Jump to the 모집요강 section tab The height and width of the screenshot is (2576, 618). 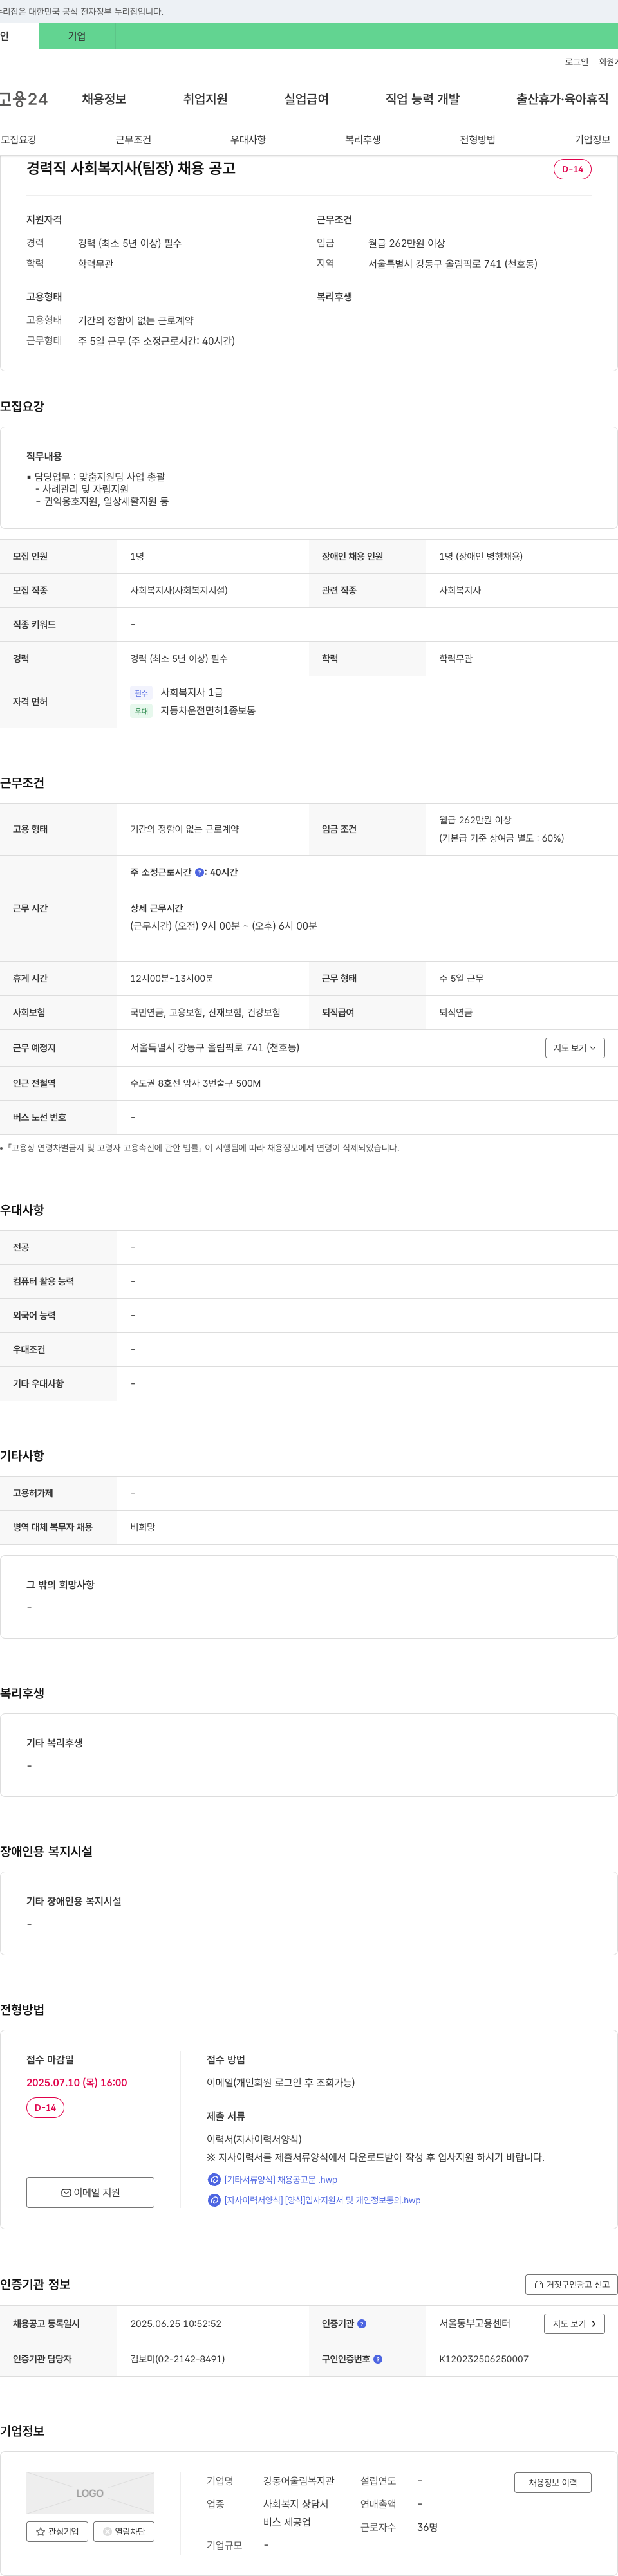pyautogui.click(x=19, y=140)
